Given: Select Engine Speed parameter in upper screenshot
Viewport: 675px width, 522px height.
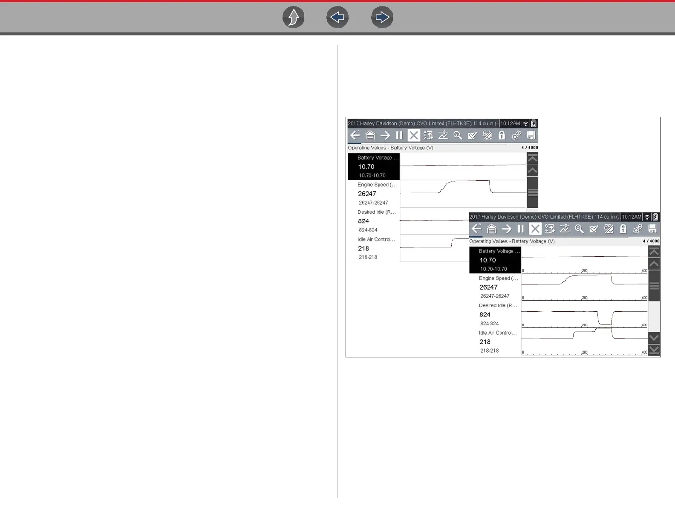Looking at the screenshot, I should click(x=374, y=194).
